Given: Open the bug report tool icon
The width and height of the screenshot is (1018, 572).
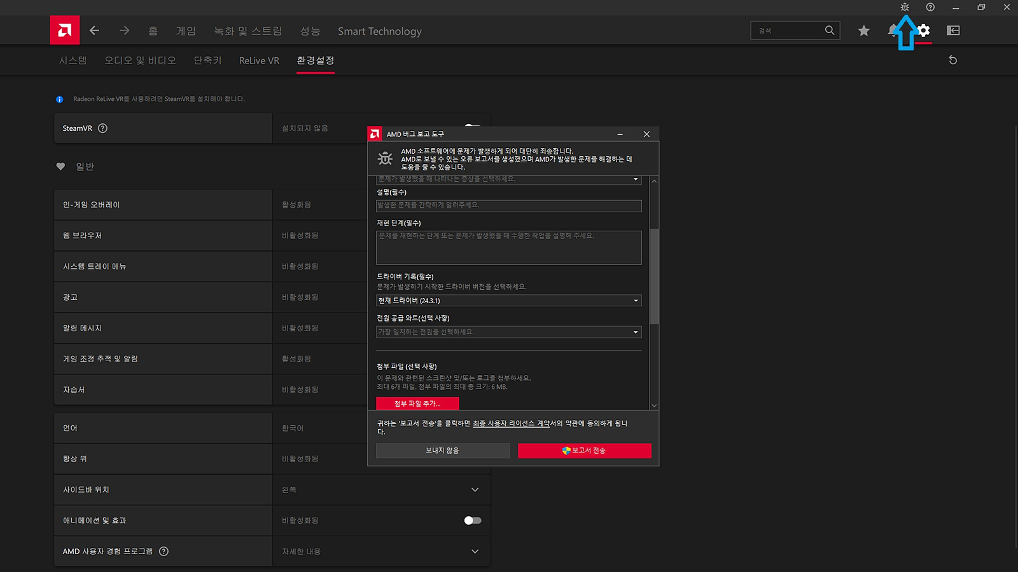Looking at the screenshot, I should click(x=904, y=7).
